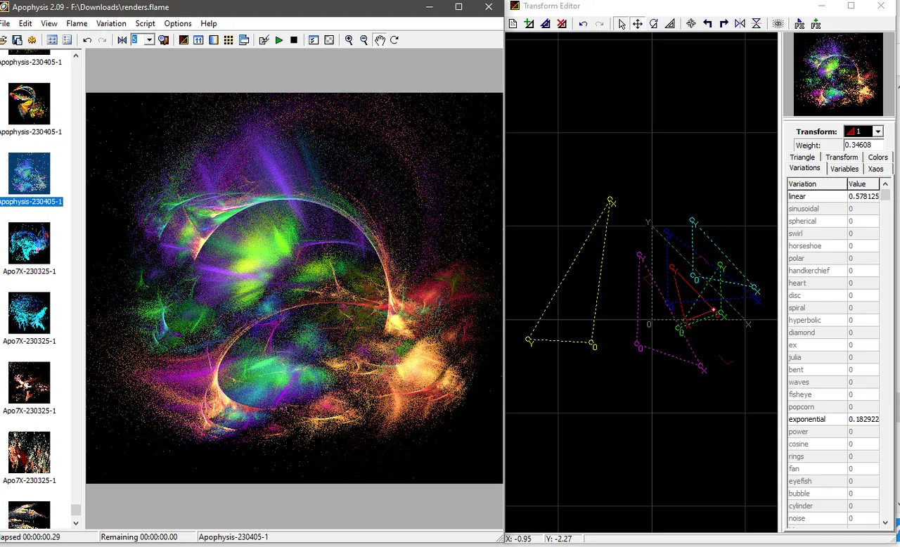Select the zoom in magnifier

tap(349, 40)
